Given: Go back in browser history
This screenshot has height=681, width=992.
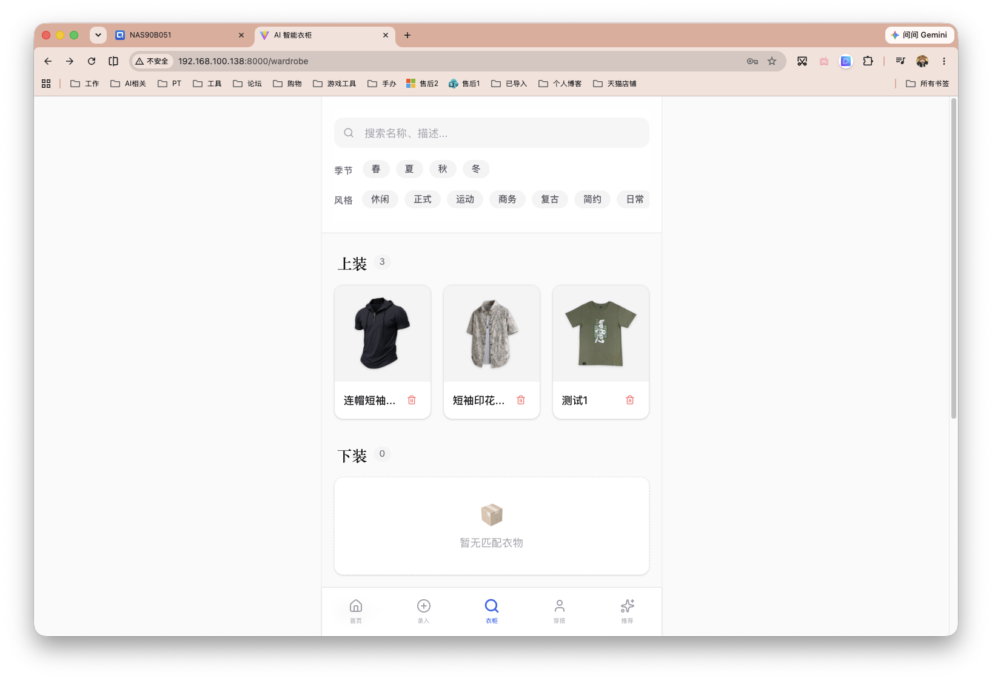Looking at the screenshot, I should (48, 61).
